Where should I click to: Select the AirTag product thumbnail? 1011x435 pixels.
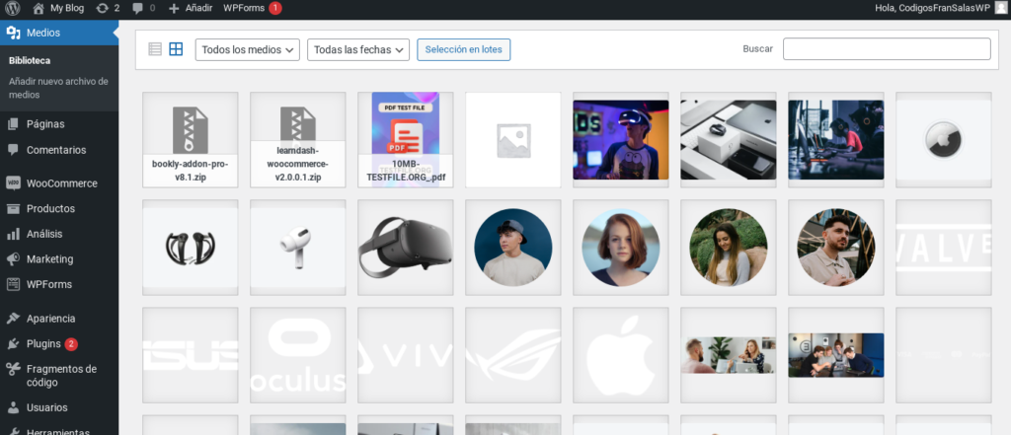(944, 140)
